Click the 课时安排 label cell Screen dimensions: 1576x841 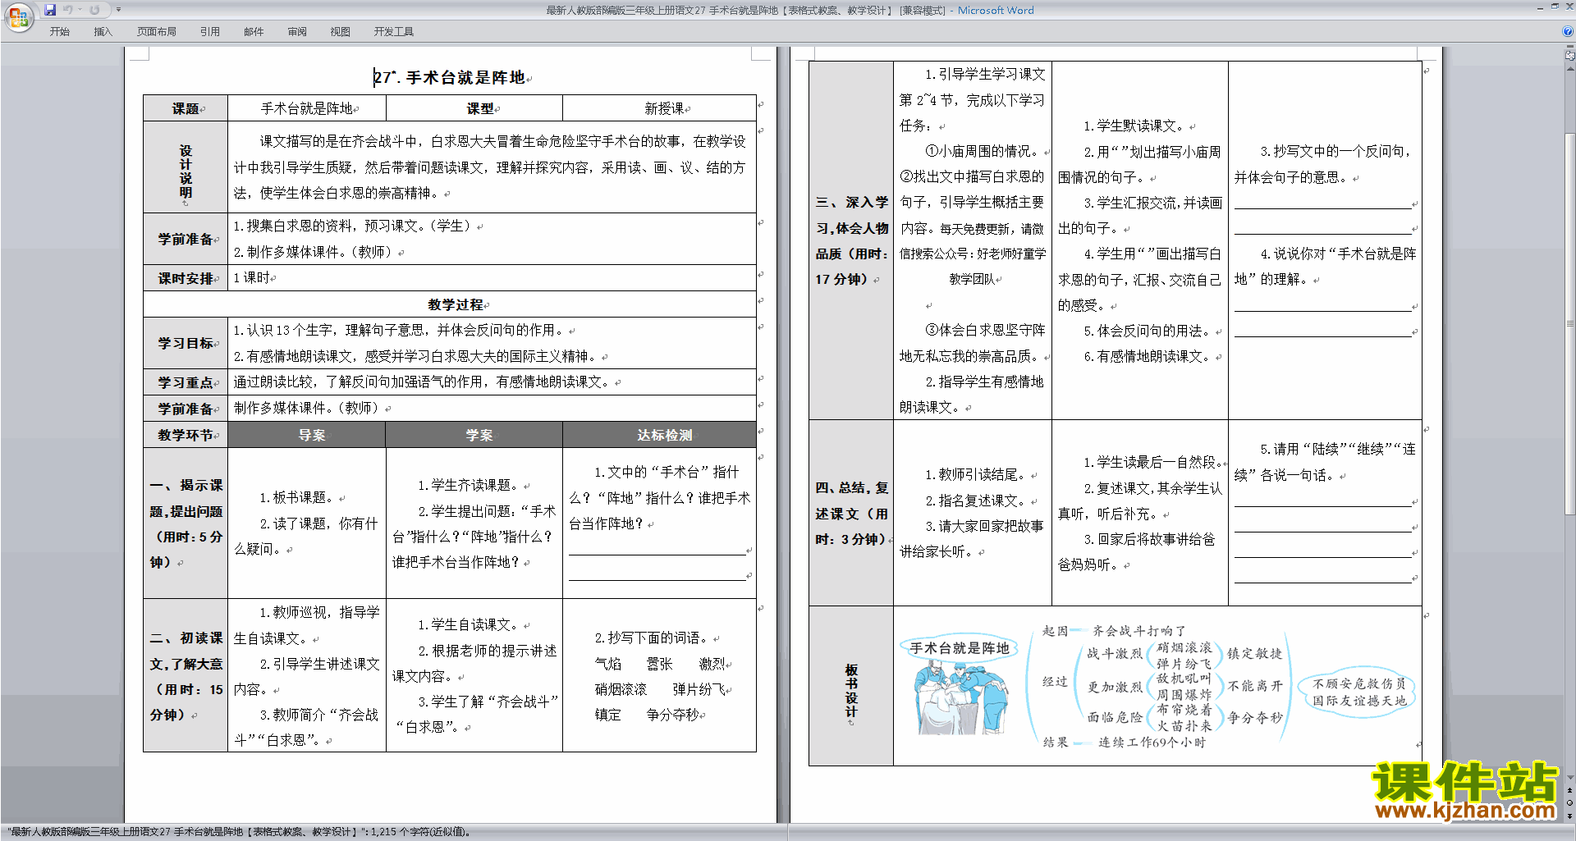(x=186, y=278)
